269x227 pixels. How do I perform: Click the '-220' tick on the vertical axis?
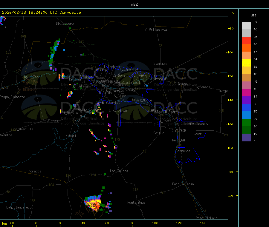click(230, 196)
